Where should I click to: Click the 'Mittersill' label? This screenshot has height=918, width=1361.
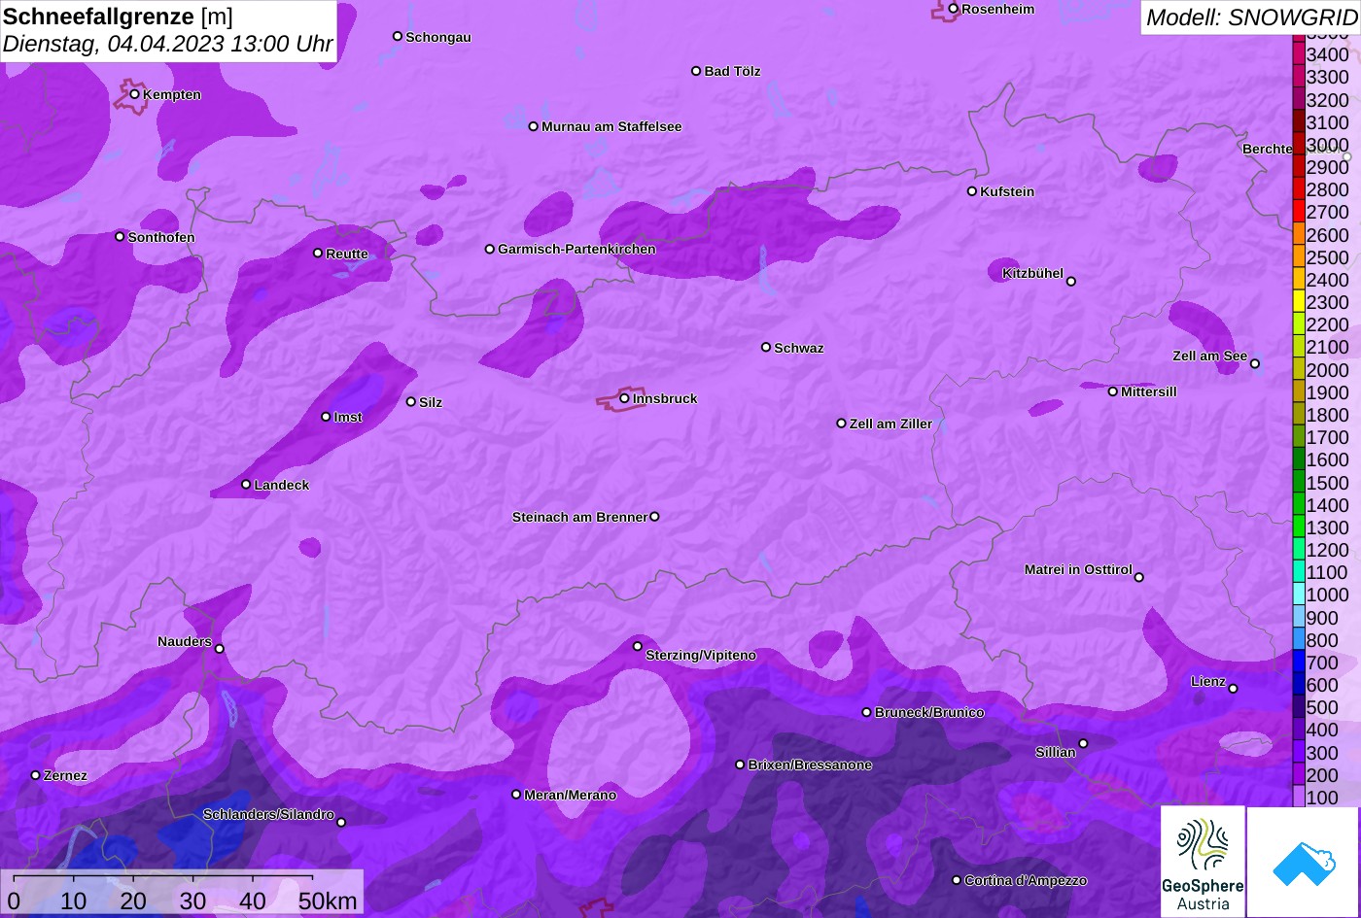[1149, 391]
